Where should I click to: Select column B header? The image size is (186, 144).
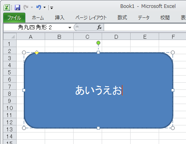tap(59, 37)
